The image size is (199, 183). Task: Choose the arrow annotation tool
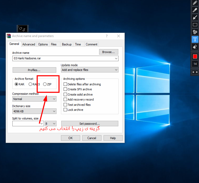(195, 17)
